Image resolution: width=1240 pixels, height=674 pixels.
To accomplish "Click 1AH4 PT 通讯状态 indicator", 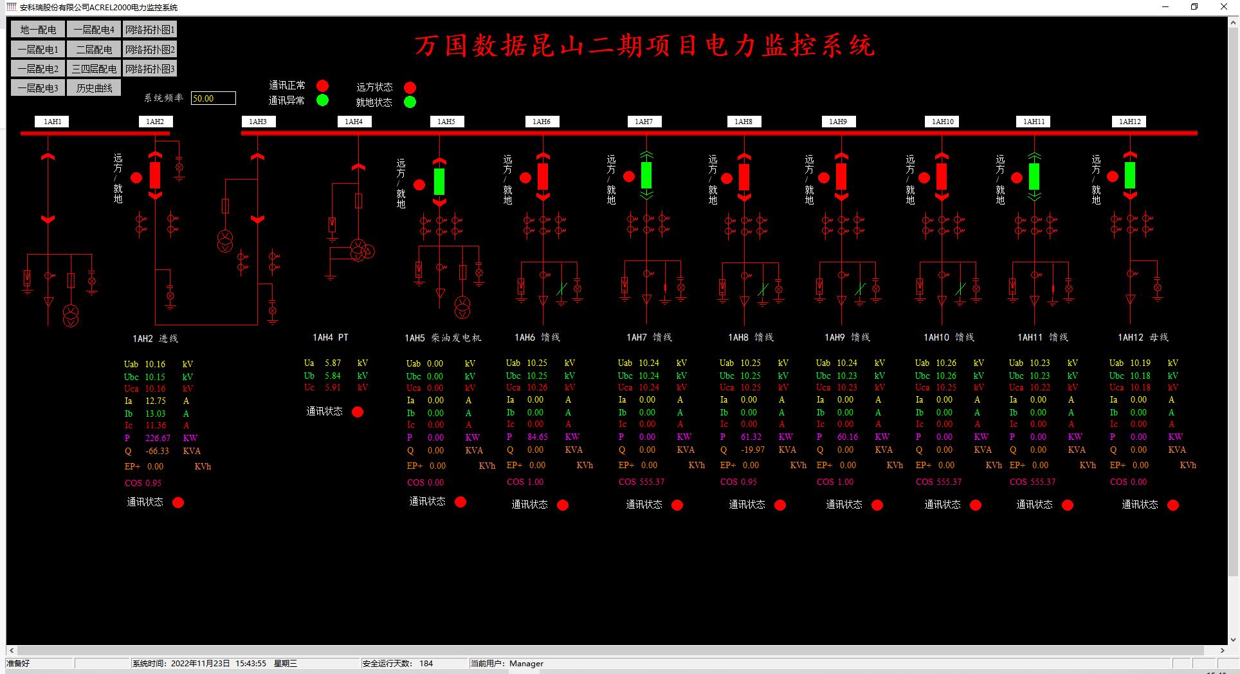I will (358, 412).
